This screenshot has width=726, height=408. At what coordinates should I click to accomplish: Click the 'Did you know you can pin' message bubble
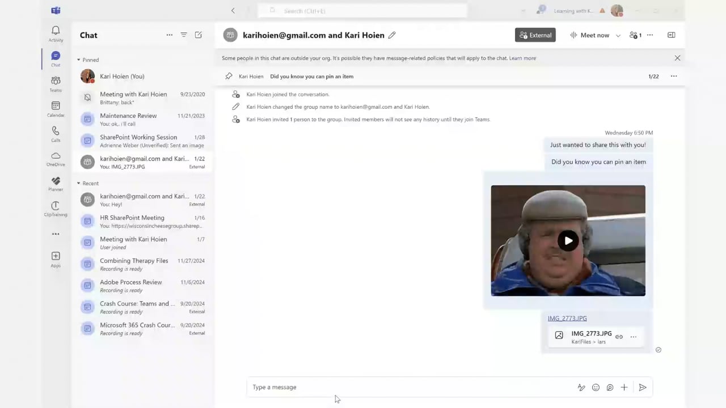pyautogui.click(x=598, y=162)
